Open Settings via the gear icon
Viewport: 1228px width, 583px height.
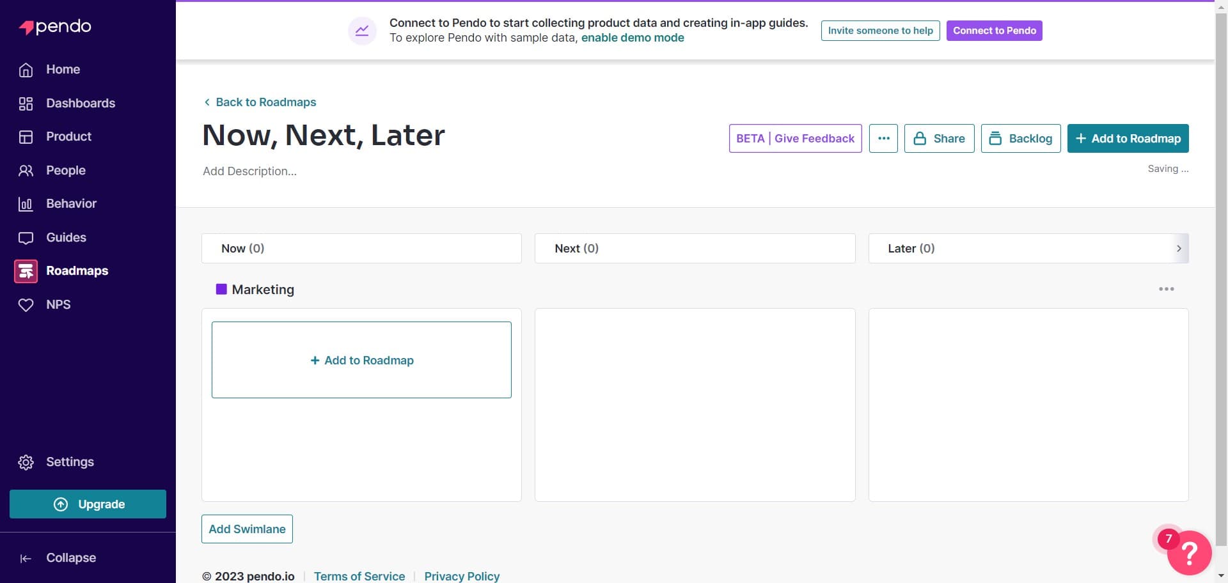[x=26, y=462]
